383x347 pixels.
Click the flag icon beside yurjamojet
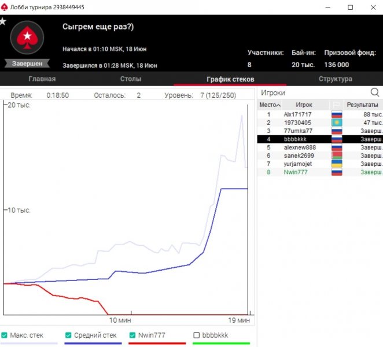point(336,164)
